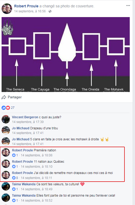Click like icon on '11 nation aux Québec' comment
Screen dimensions: 135x205
point(14,166)
